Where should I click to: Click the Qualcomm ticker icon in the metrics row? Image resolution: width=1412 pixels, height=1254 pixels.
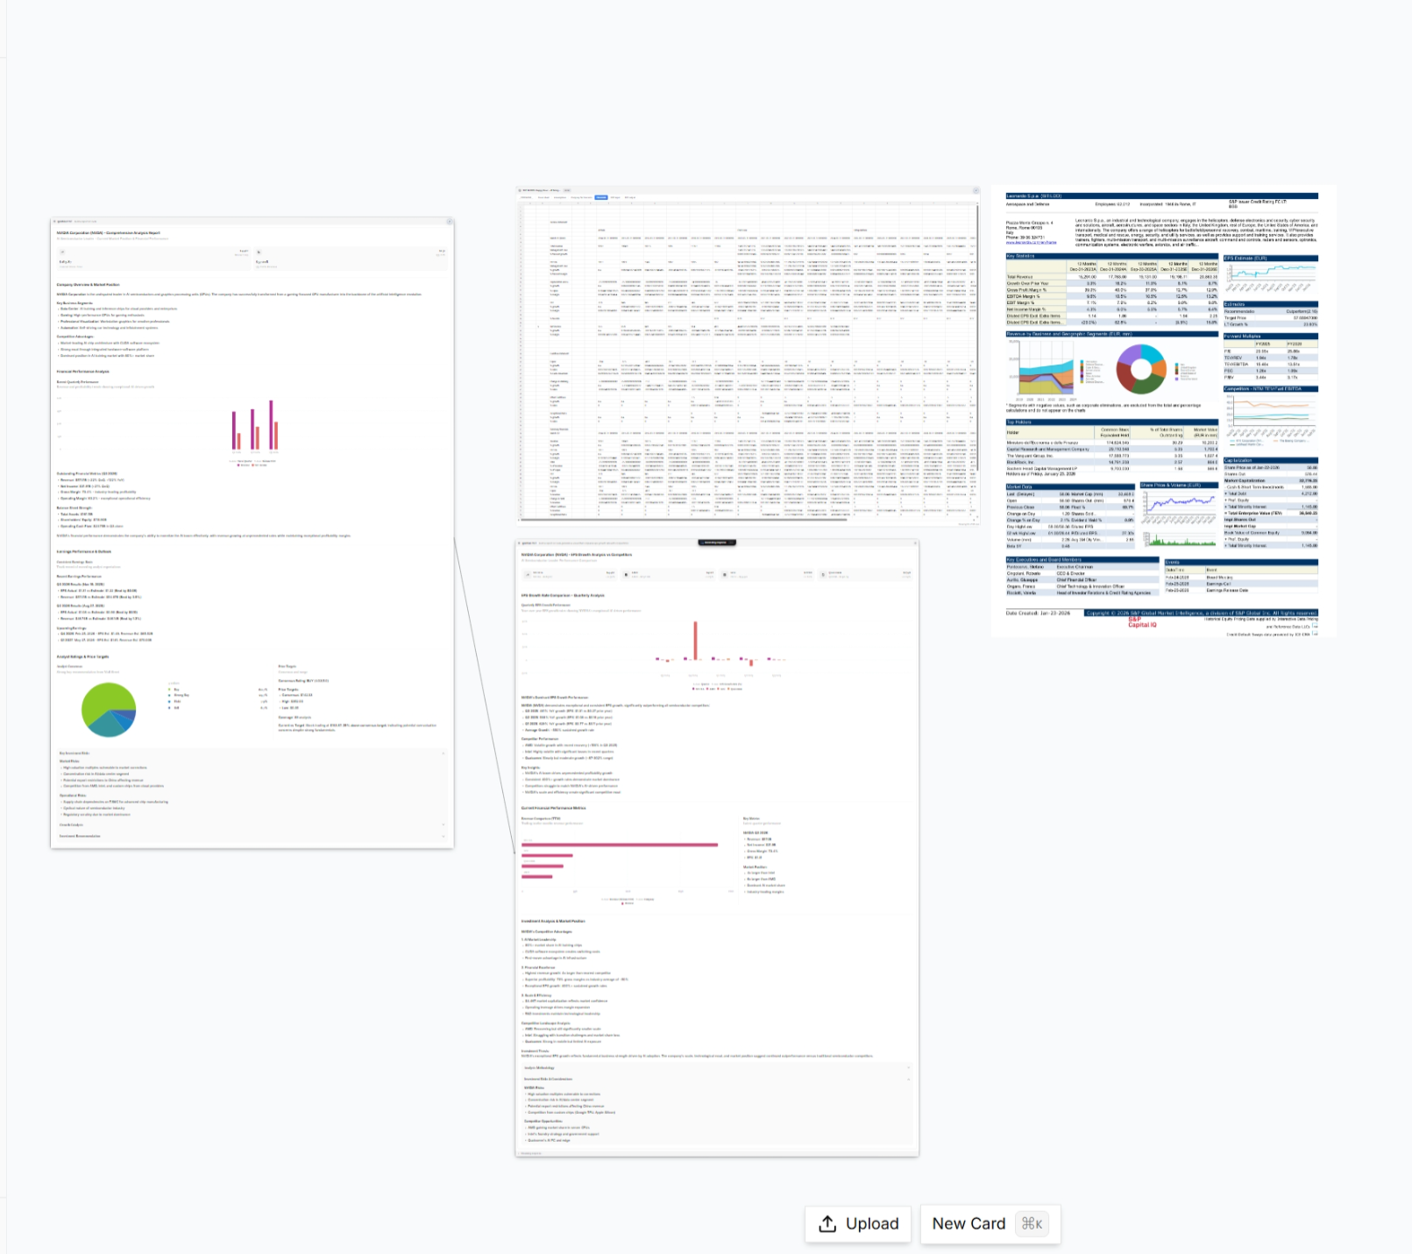pos(821,573)
